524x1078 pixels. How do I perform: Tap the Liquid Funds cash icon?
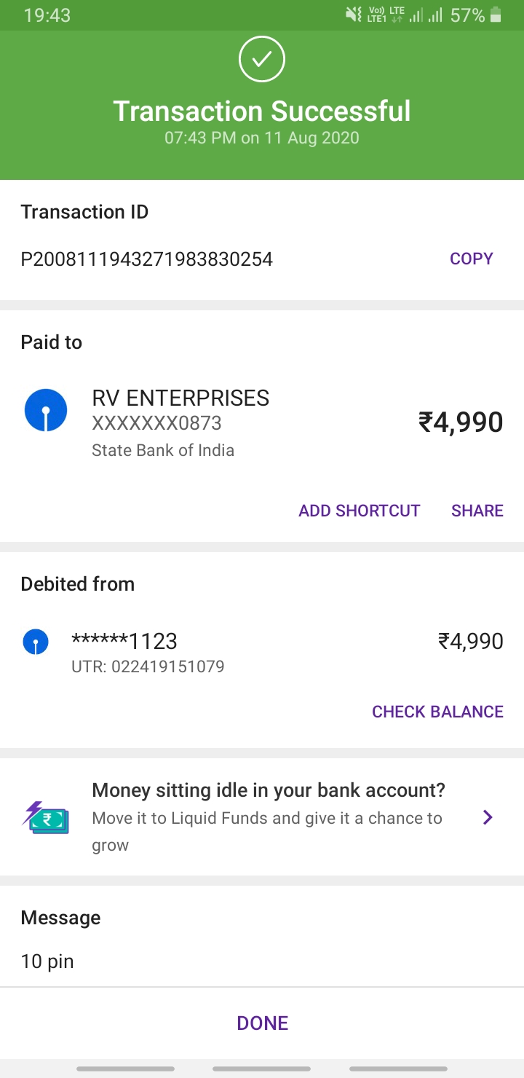click(x=45, y=817)
